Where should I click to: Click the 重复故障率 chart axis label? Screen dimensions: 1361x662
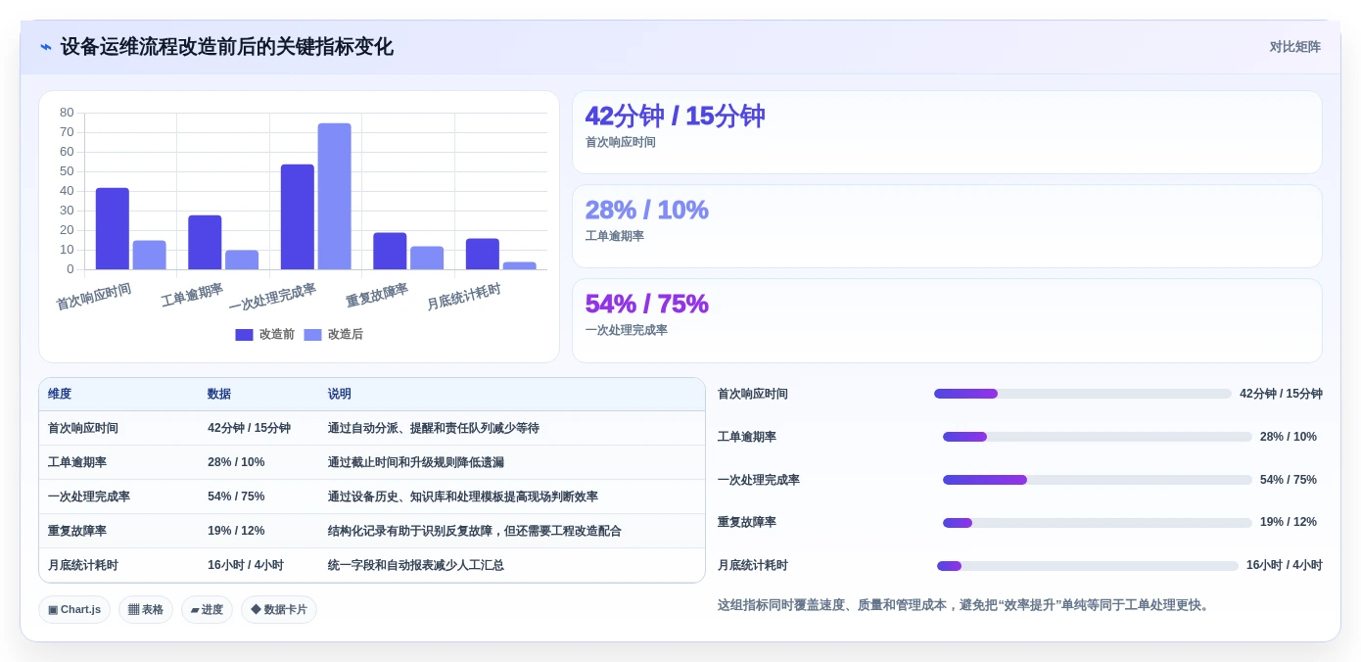pos(377,295)
